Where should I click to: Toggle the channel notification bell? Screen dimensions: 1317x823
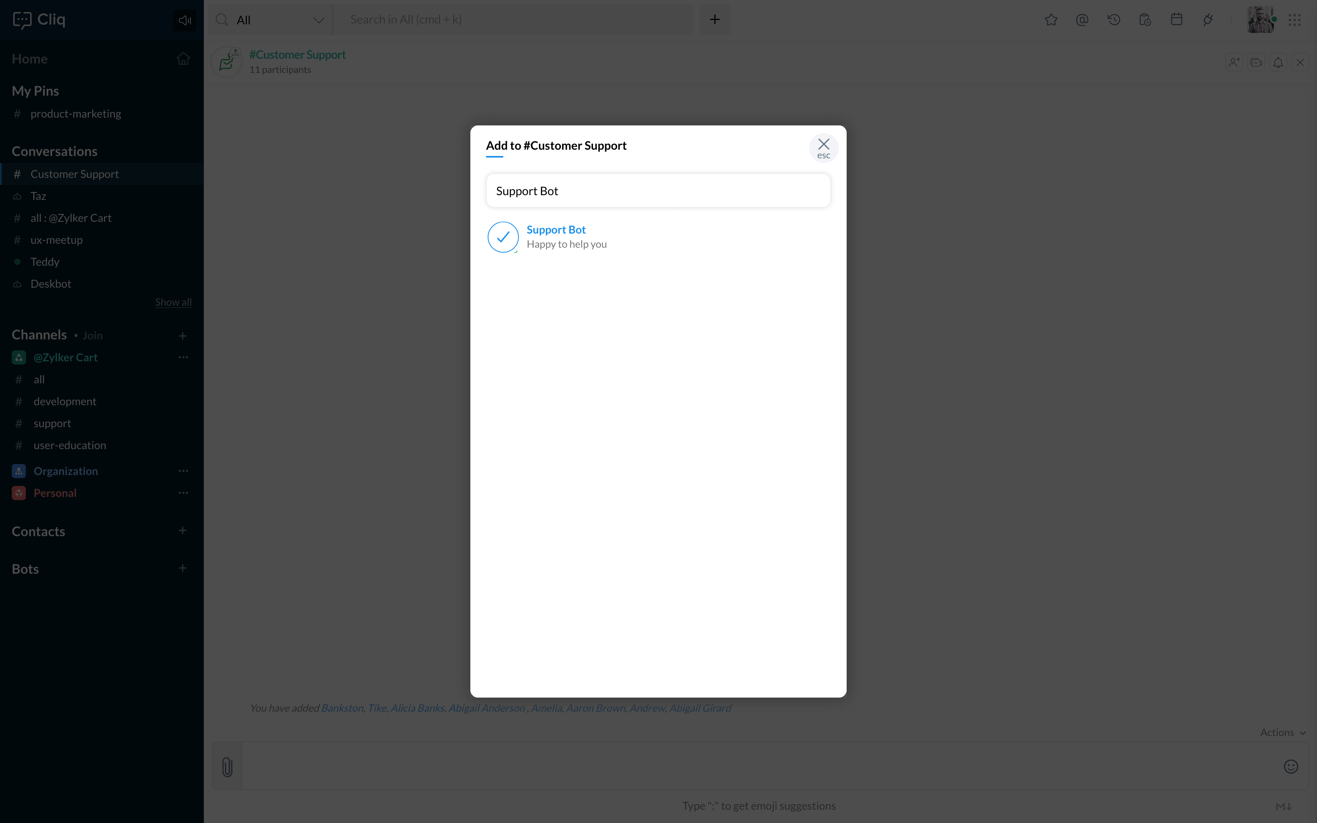click(x=1278, y=63)
